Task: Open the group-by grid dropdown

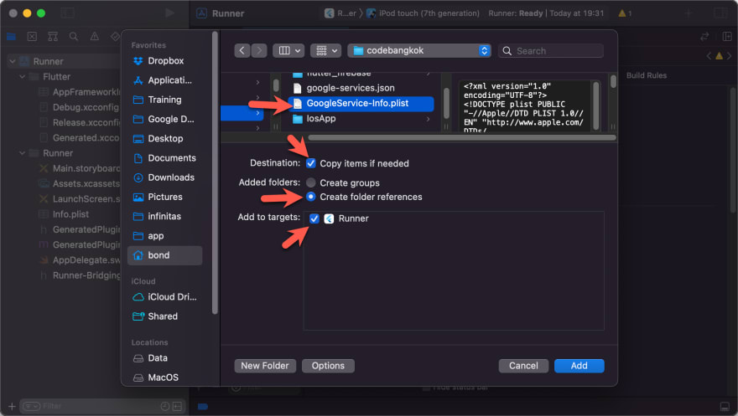Action: 325,51
